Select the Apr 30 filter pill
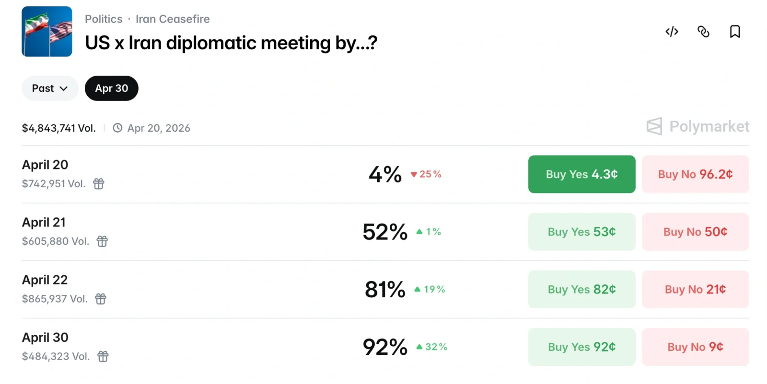The width and height of the screenshot is (767, 384). pos(111,88)
